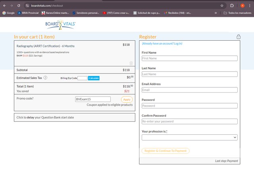Viewport: 254px width, 185px height.
Task: Click the Radiography (ARRT Certification) item title
Action: click(x=46, y=46)
